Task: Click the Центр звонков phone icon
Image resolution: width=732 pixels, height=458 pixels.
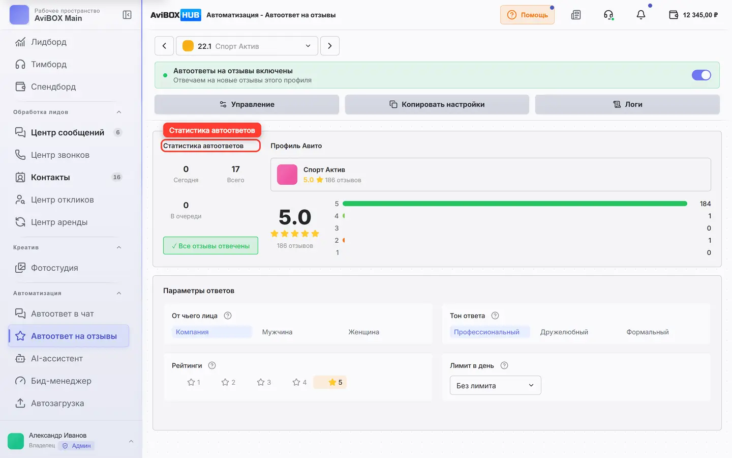Action: coord(20,155)
